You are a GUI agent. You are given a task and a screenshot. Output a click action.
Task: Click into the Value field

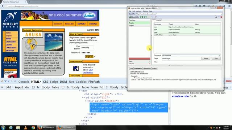[191, 62]
